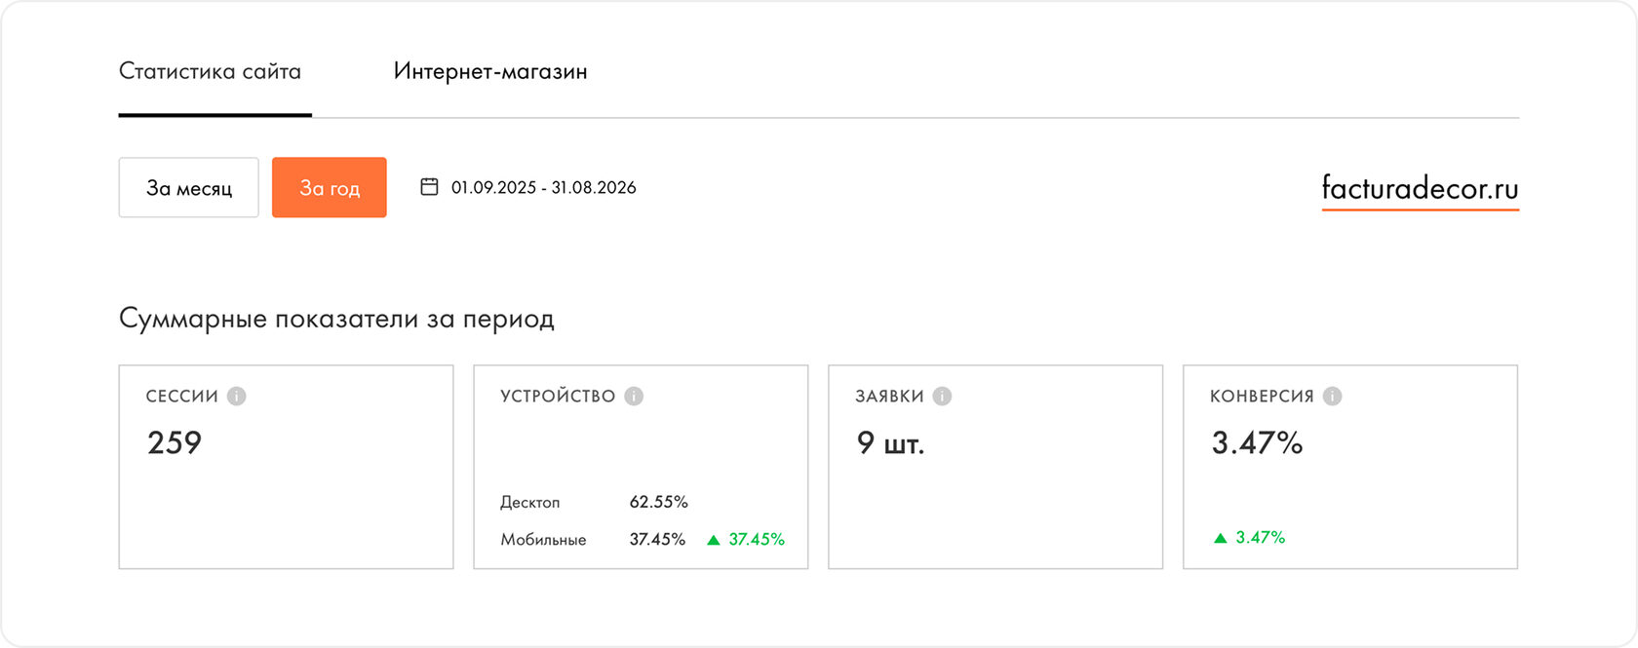1638x648 pixels.
Task: Click the 9 шт. requests value
Action: tap(890, 443)
